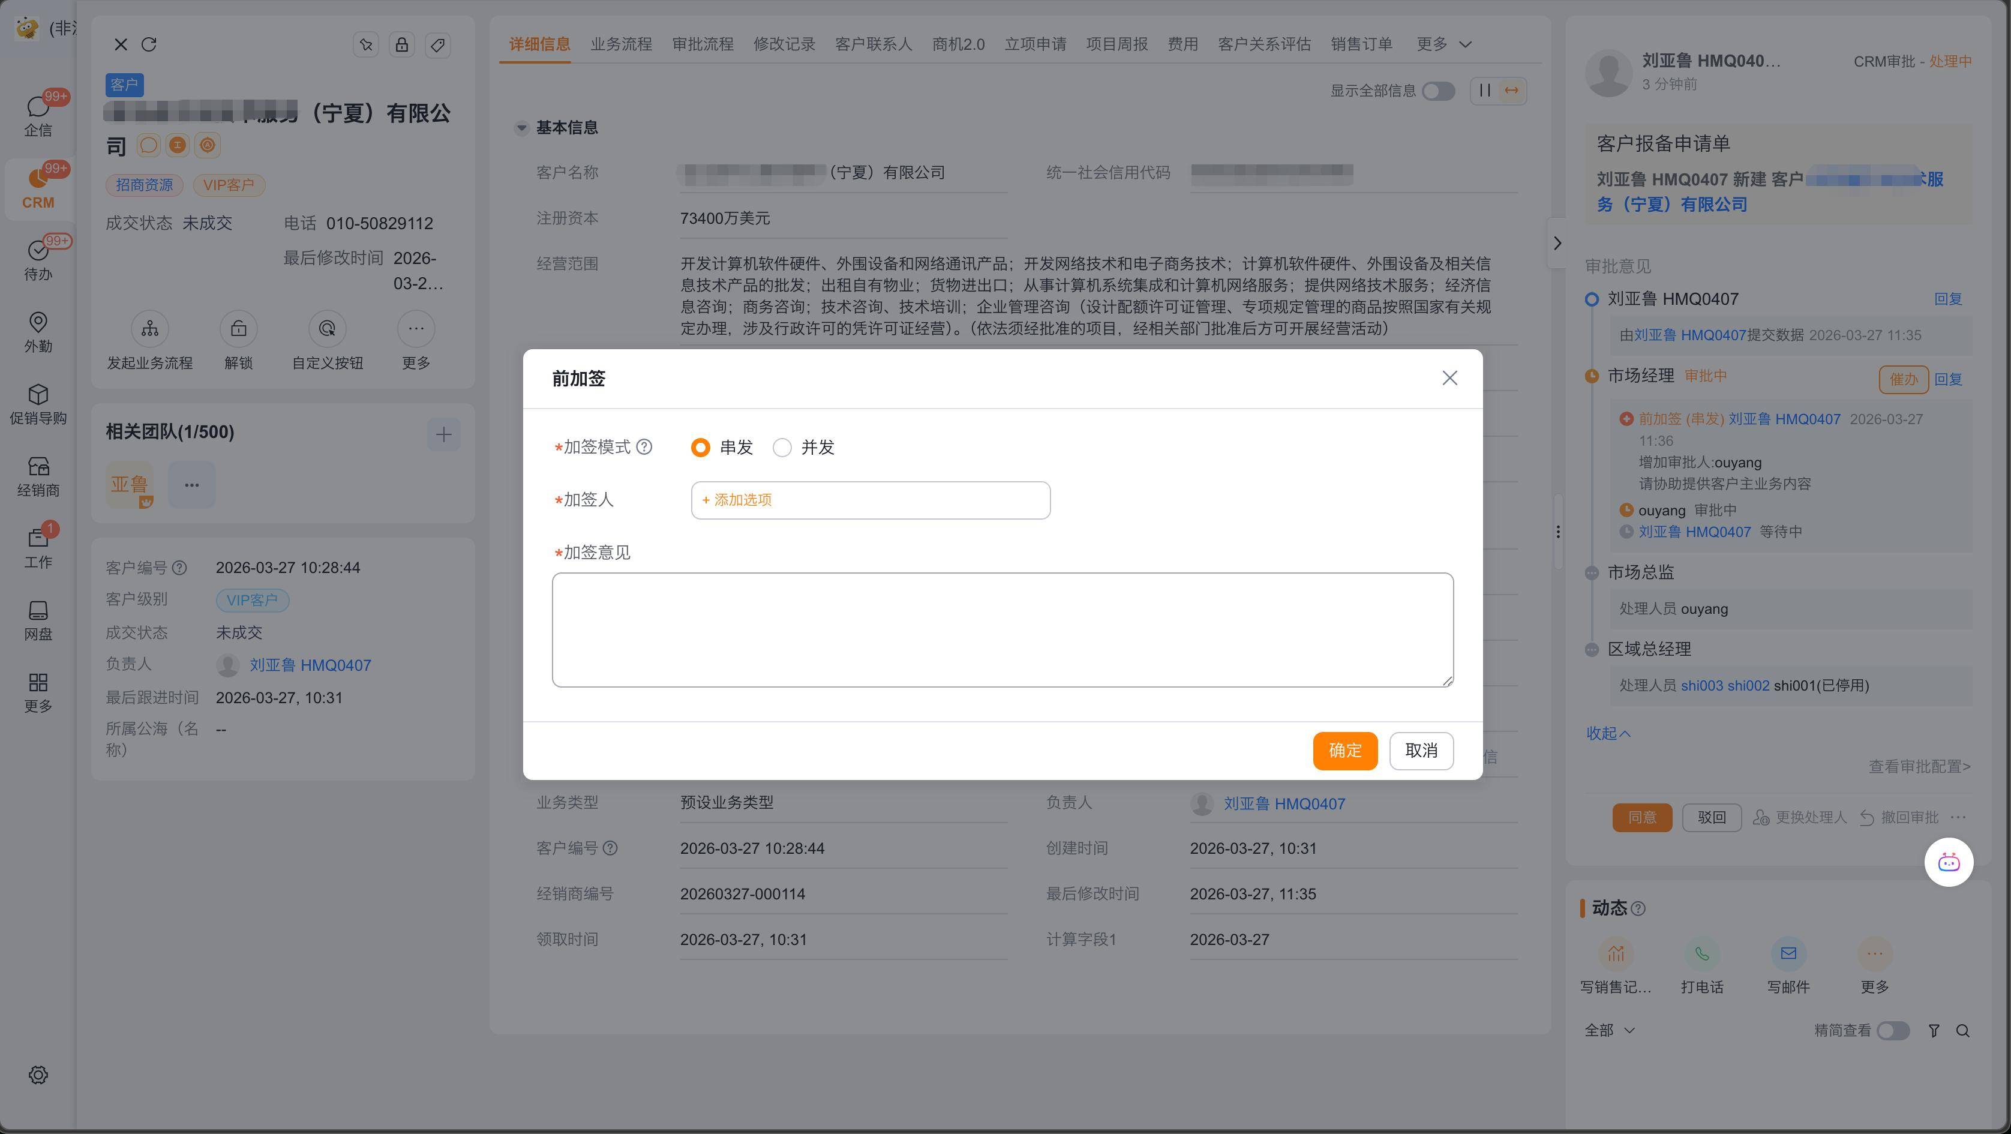Switch to the 客户联系人 tab
This screenshot has width=2011, height=1134.
tap(873, 44)
